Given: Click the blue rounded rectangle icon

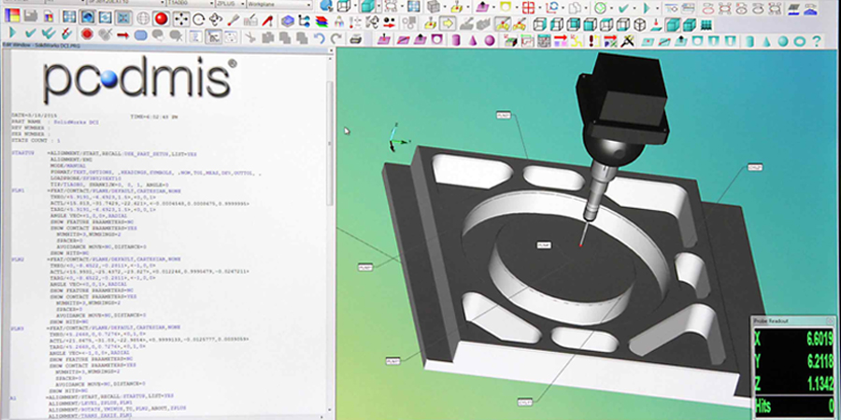Looking at the screenshot, I should coord(140,35).
